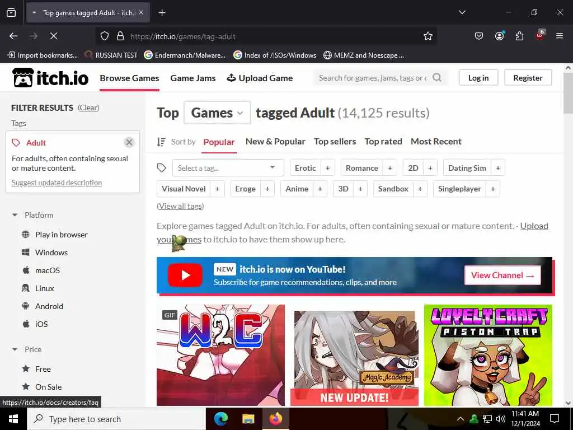Clear the filter results

tap(88, 107)
